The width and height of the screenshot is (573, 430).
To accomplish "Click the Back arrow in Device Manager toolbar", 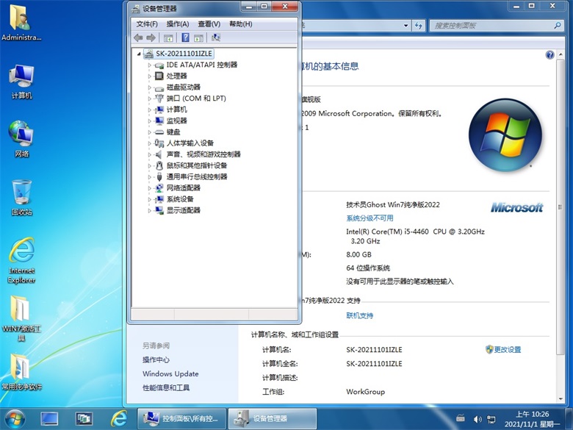I will point(138,37).
